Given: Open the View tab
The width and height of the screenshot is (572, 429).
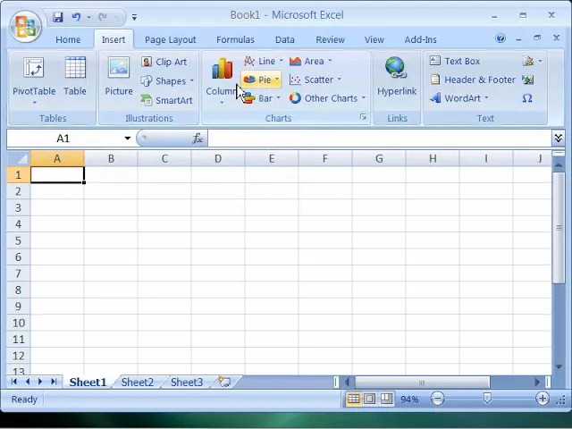Looking at the screenshot, I should pyautogui.click(x=374, y=39).
